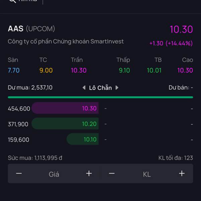The width and height of the screenshot is (201, 201).
Task: Tap the Lô Chẵn lot type label
Action: (x=100, y=88)
